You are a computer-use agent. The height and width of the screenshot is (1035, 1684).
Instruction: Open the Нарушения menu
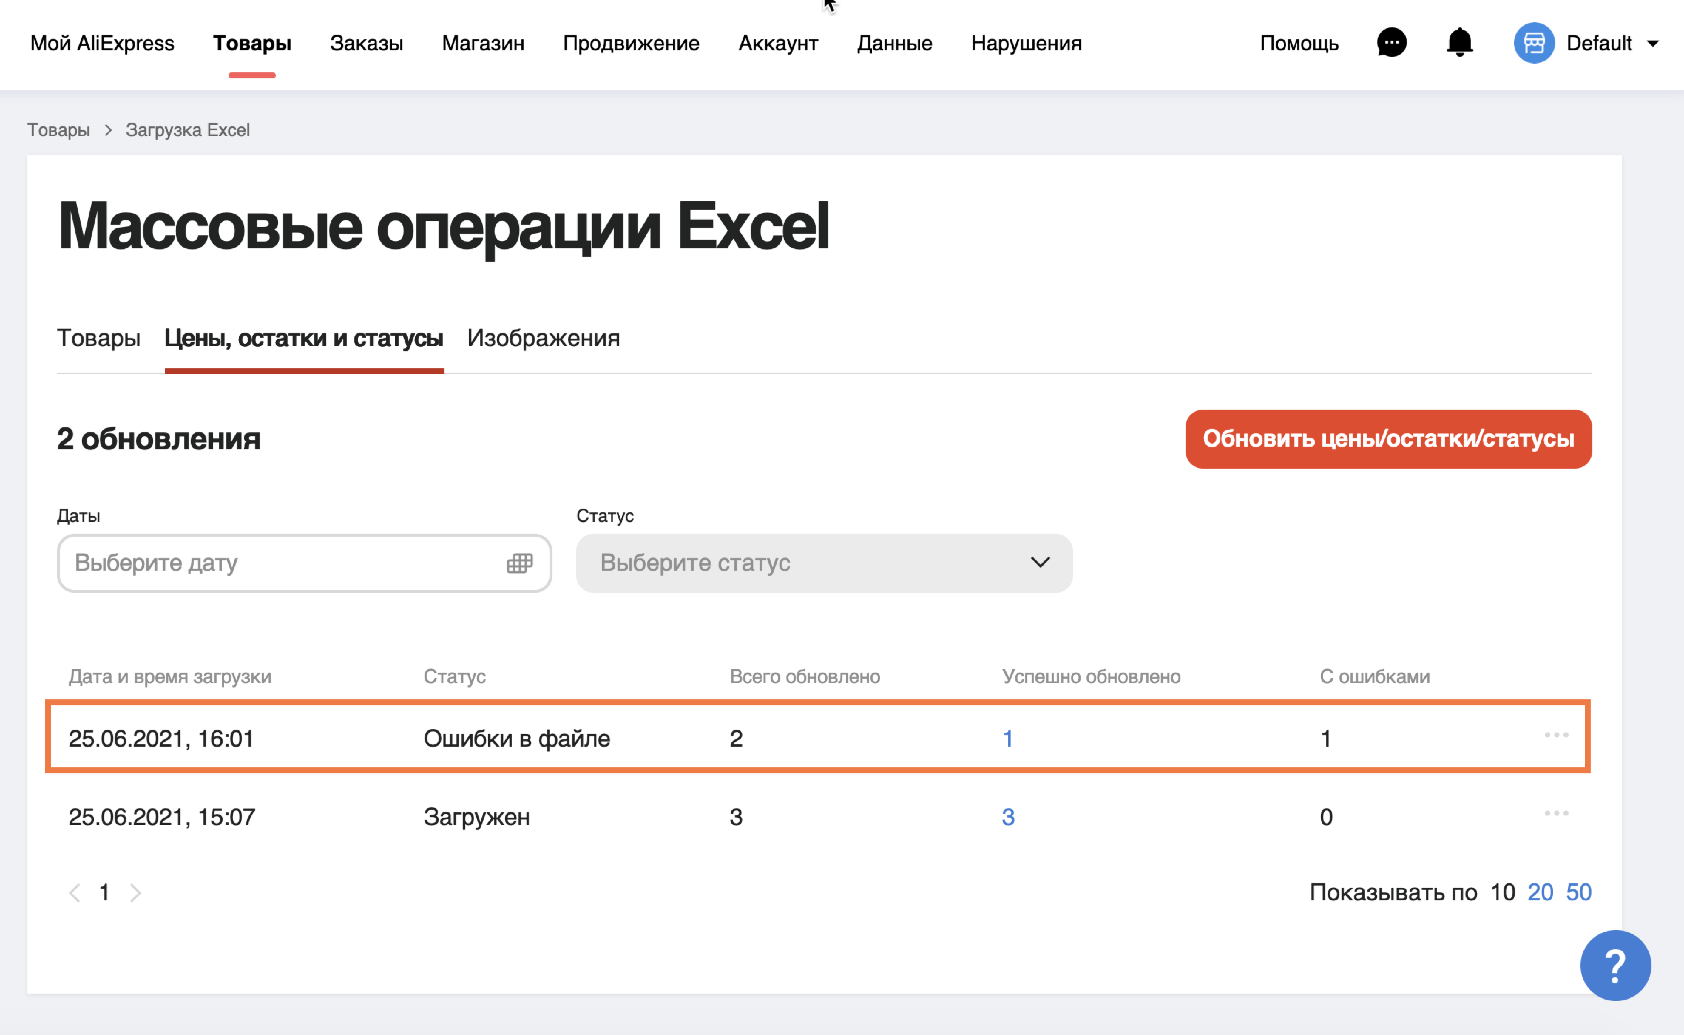(x=1026, y=43)
